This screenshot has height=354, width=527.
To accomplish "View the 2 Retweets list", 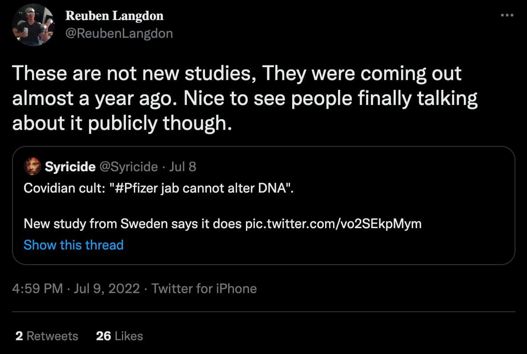I will pos(47,336).
